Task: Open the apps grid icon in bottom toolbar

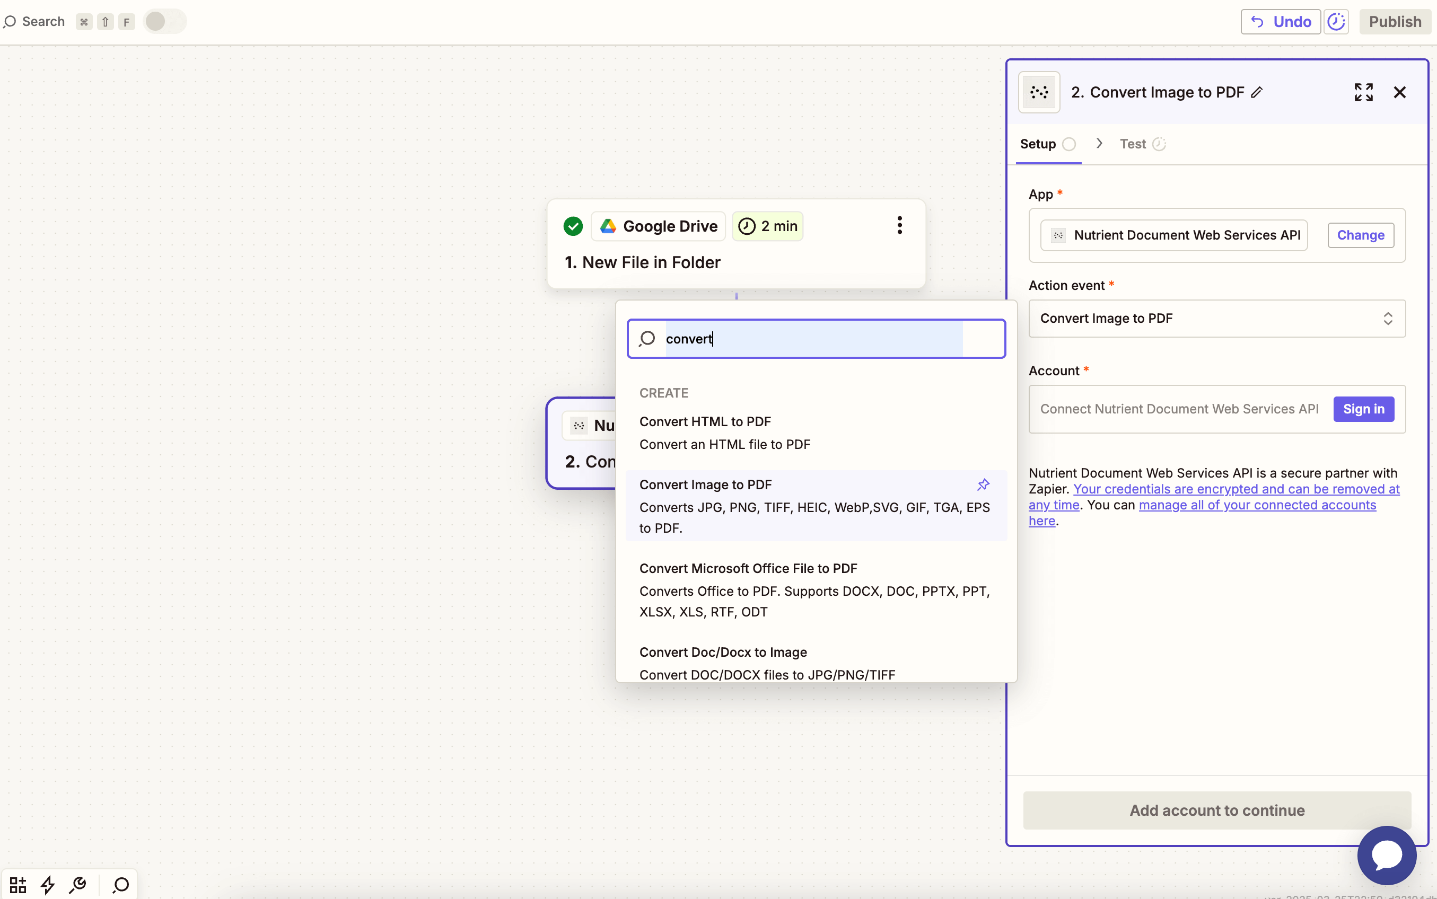Action: click(x=18, y=885)
